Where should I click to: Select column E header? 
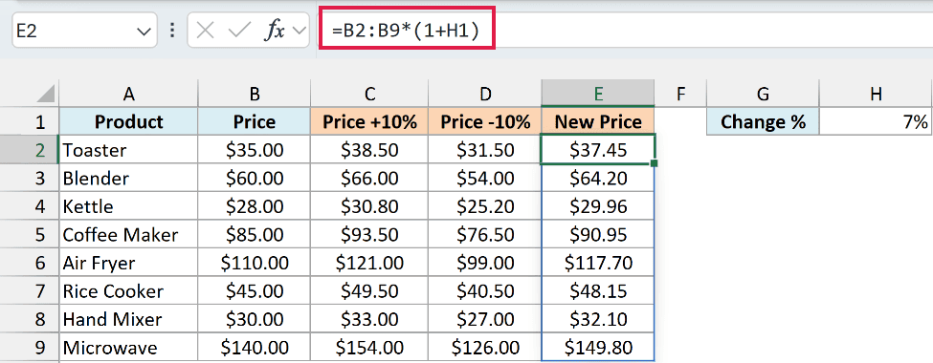pos(598,94)
